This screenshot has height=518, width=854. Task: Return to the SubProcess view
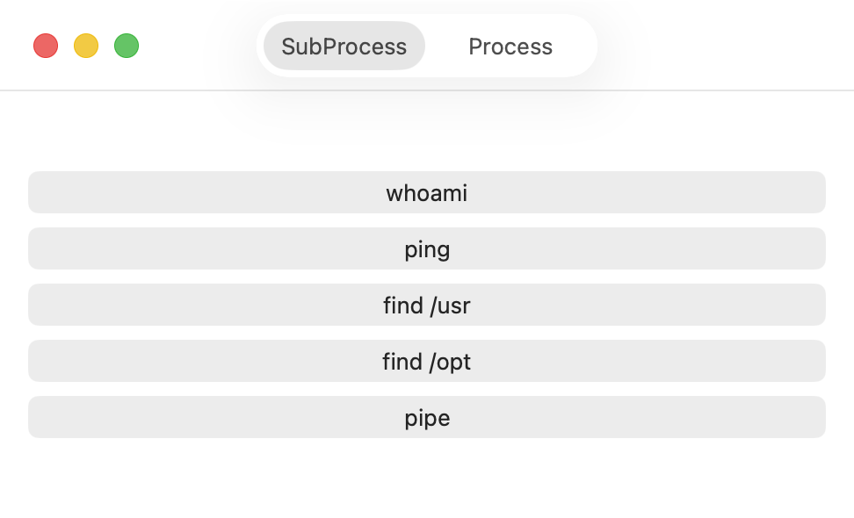point(343,47)
